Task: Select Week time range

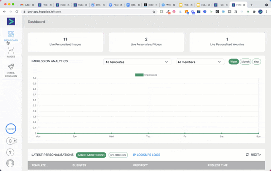Action: [x=234, y=62]
